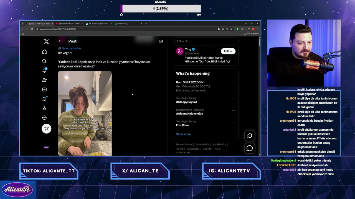
Task: Open Tiraj profile name
Action: 188,49
